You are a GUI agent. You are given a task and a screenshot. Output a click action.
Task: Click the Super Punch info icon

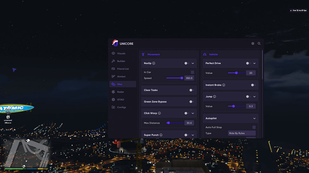click(x=161, y=135)
